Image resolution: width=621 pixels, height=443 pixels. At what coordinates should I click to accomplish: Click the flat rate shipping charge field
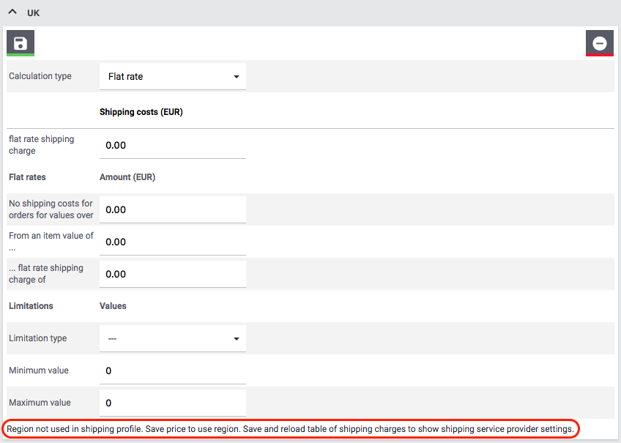172,145
